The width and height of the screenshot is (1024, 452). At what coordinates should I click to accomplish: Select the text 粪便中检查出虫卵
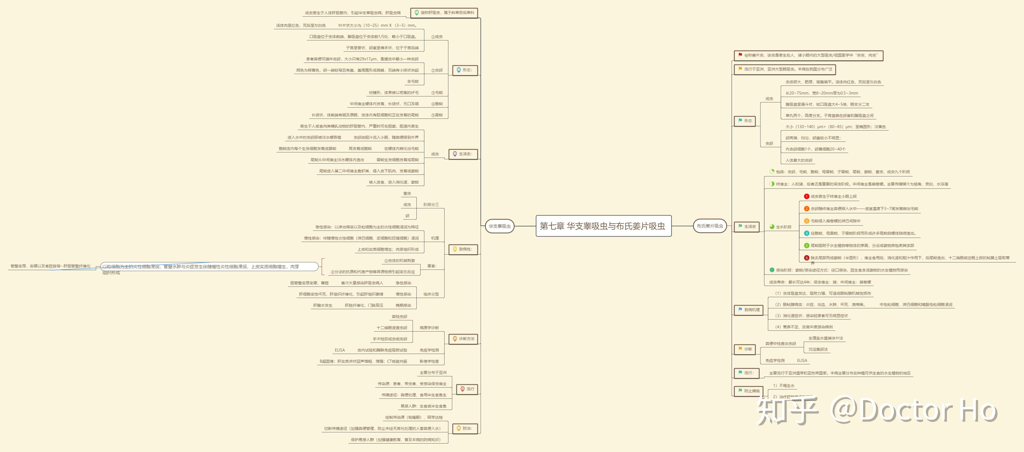[781, 344]
